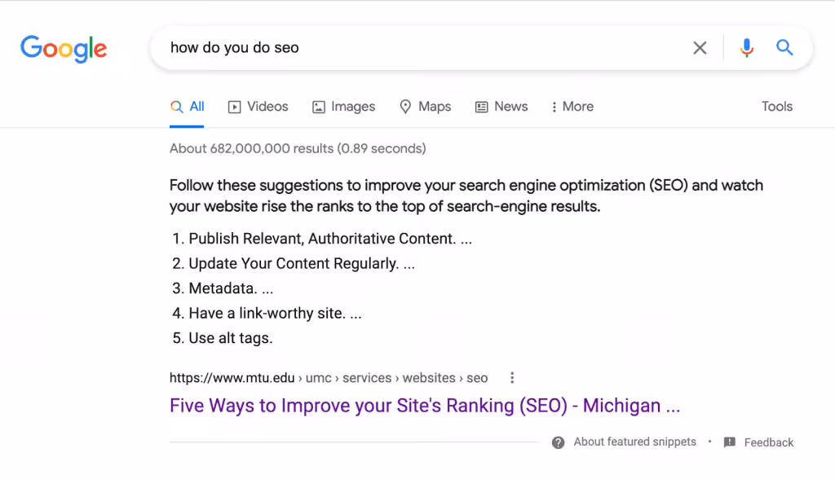The width and height of the screenshot is (835, 479).
Task: Activate voice search with the microphone icon
Action: click(746, 48)
